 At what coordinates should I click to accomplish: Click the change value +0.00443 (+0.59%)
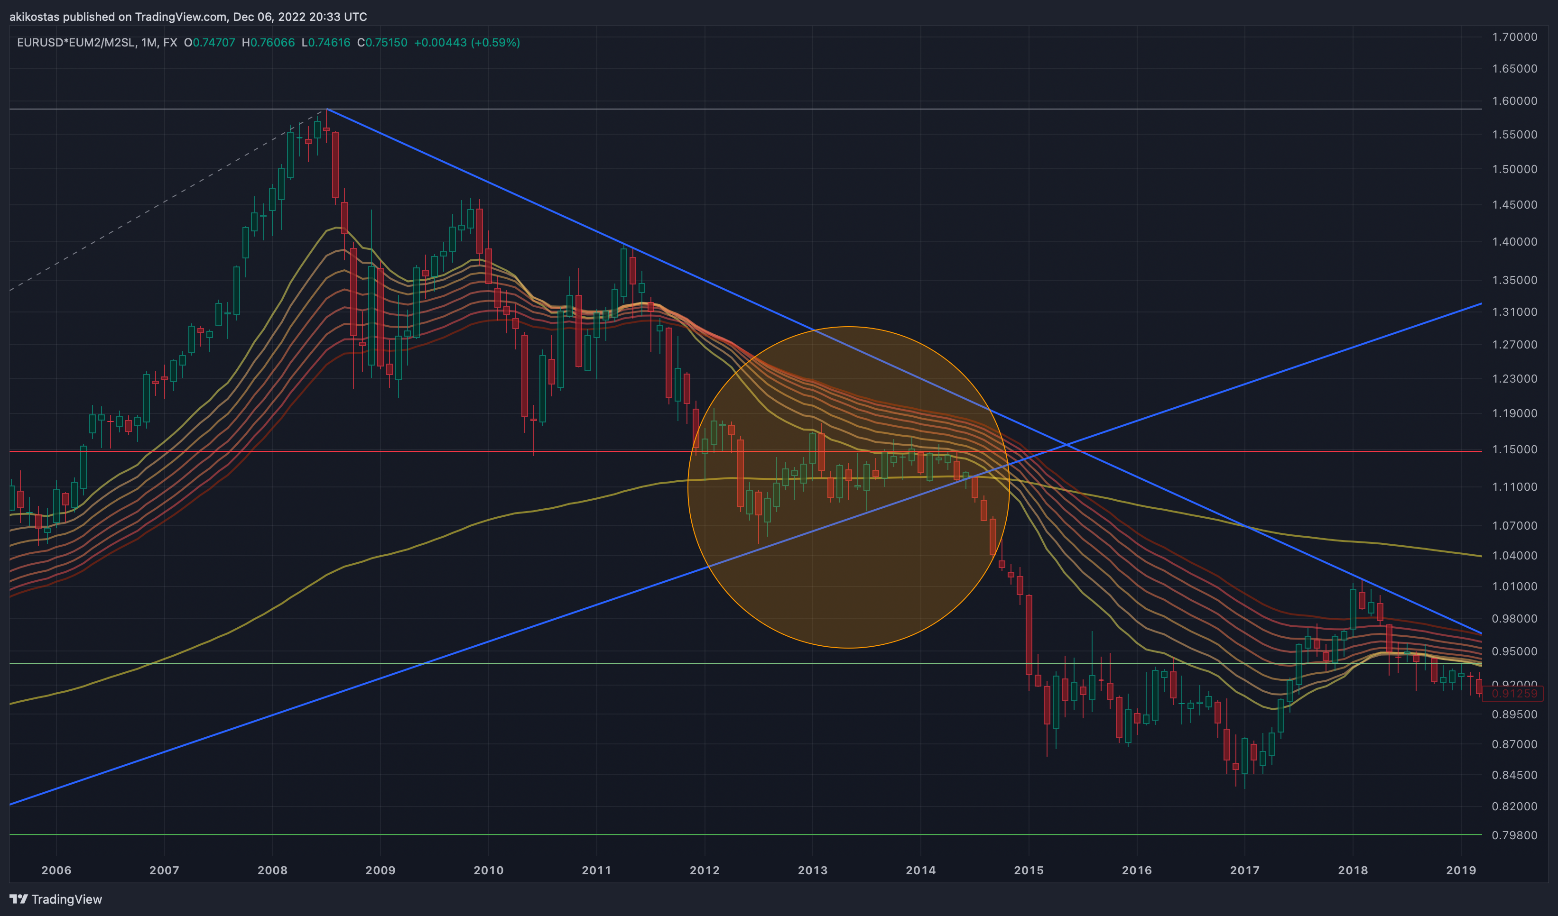coord(467,43)
